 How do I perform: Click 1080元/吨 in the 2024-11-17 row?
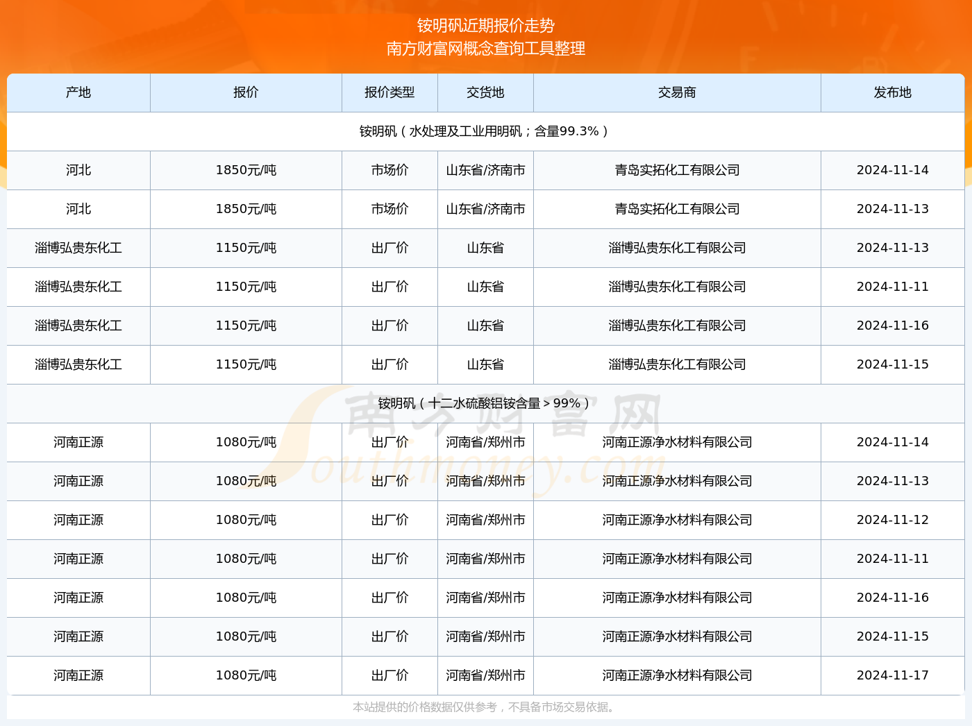click(x=246, y=675)
